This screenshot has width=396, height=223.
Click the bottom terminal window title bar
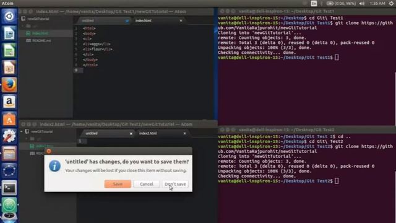[x=307, y=129]
